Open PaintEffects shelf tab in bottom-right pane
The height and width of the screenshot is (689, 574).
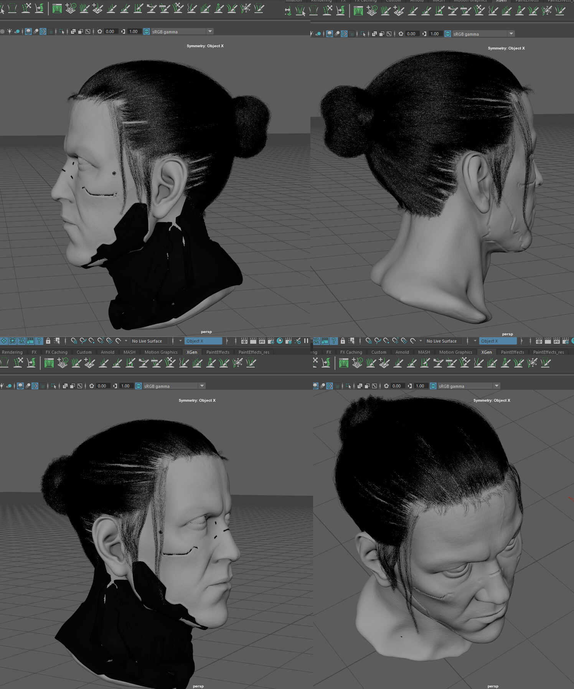512,352
